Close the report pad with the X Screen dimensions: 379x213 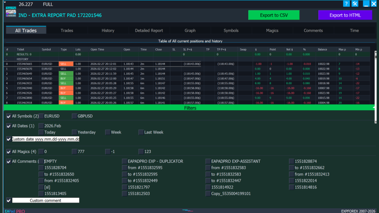point(374,4)
